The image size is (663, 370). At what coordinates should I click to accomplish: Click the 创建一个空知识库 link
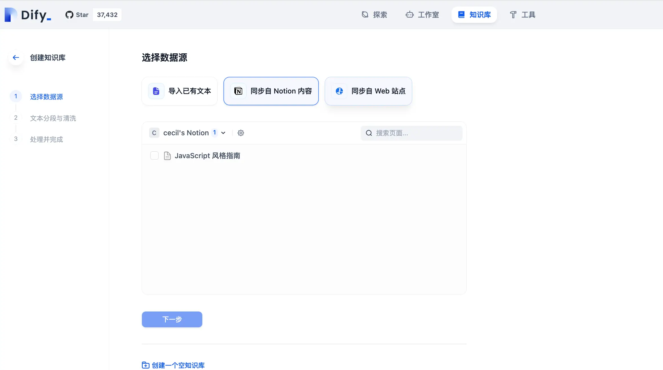[173, 365]
